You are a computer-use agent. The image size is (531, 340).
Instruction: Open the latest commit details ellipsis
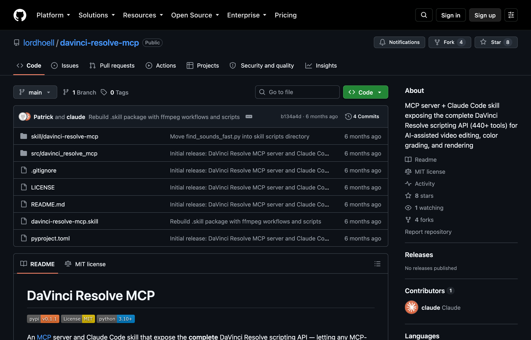(249, 117)
